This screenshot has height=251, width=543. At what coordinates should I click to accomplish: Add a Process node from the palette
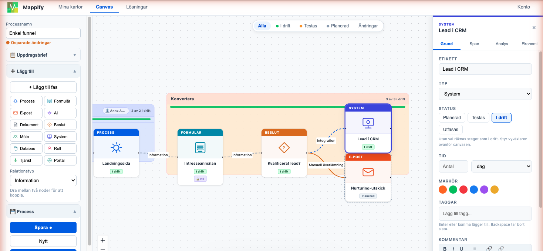(26, 101)
